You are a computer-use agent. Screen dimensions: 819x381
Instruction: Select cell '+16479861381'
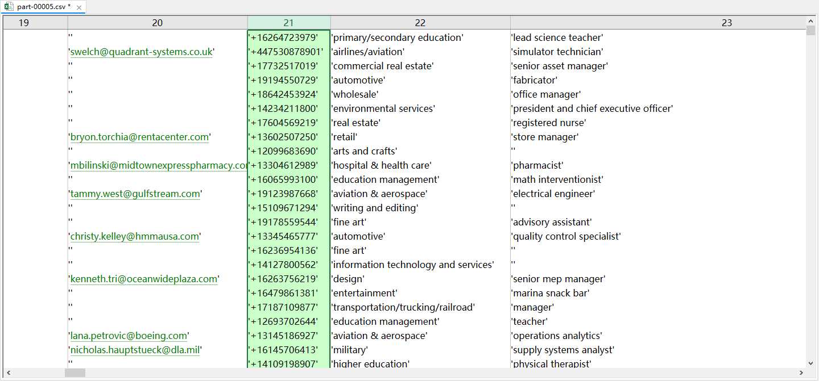pyautogui.click(x=289, y=293)
